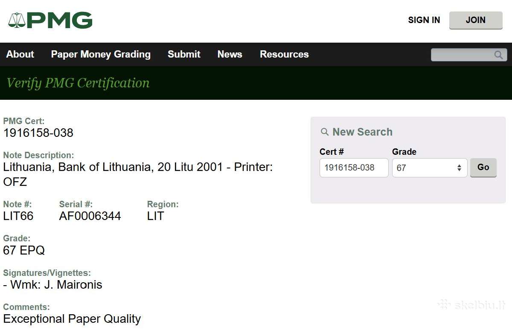Image resolution: width=512 pixels, height=330 pixels.
Task: Click the Note Description: label
Action: (x=38, y=155)
